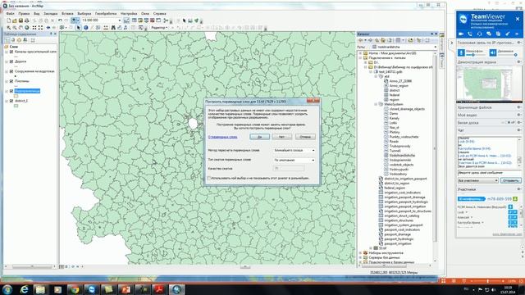The image size is (525, 295).
Task: Collapse the district_1 layer expander
Action: [x=7, y=101]
